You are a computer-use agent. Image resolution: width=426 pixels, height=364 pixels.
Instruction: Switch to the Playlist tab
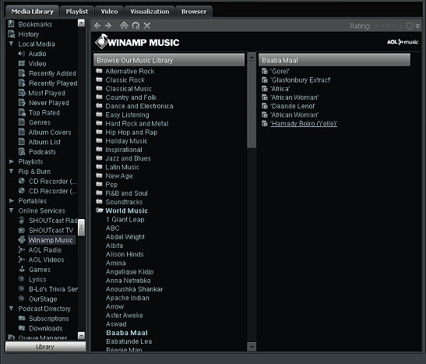pos(77,12)
